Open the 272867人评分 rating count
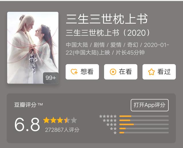The height and width of the screenshot is (148, 183). (62, 130)
